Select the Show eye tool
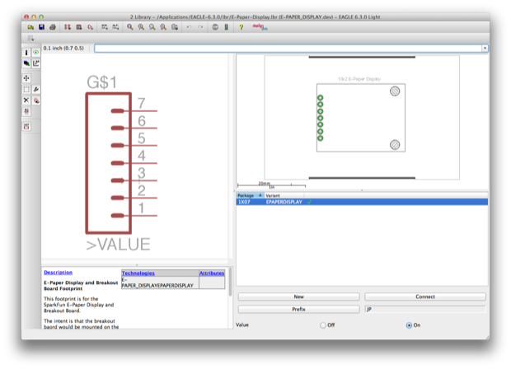 tap(35, 53)
